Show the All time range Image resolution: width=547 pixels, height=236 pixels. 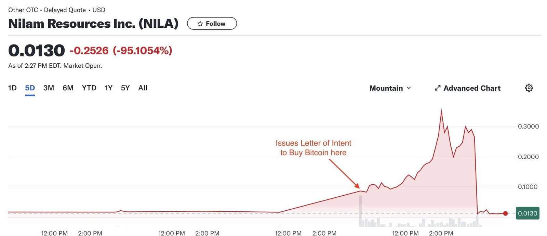143,88
